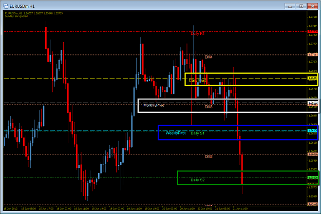The image size is (321, 214).
Task: Select the 'MonthlyPivot' white label
Action: (x=154, y=105)
